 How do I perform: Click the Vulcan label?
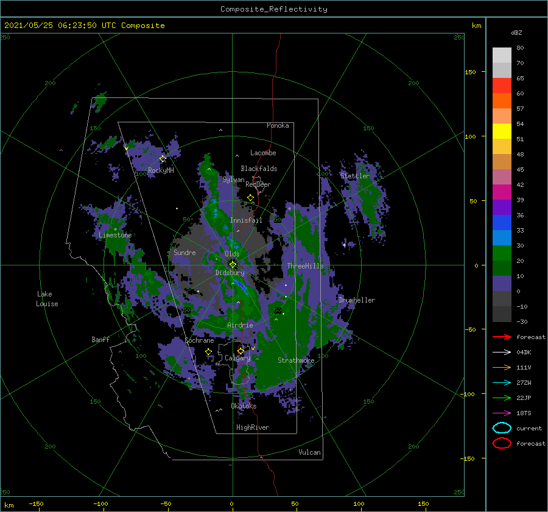click(x=310, y=452)
